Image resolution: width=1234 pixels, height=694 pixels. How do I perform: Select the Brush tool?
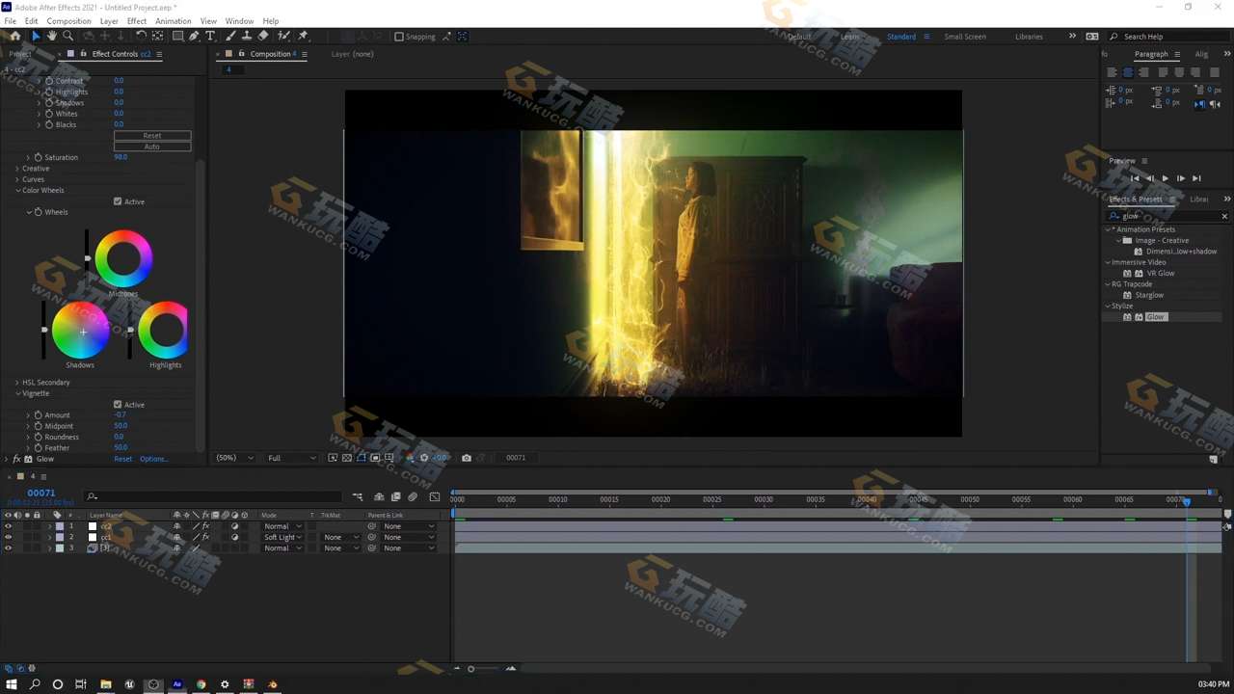click(x=230, y=36)
